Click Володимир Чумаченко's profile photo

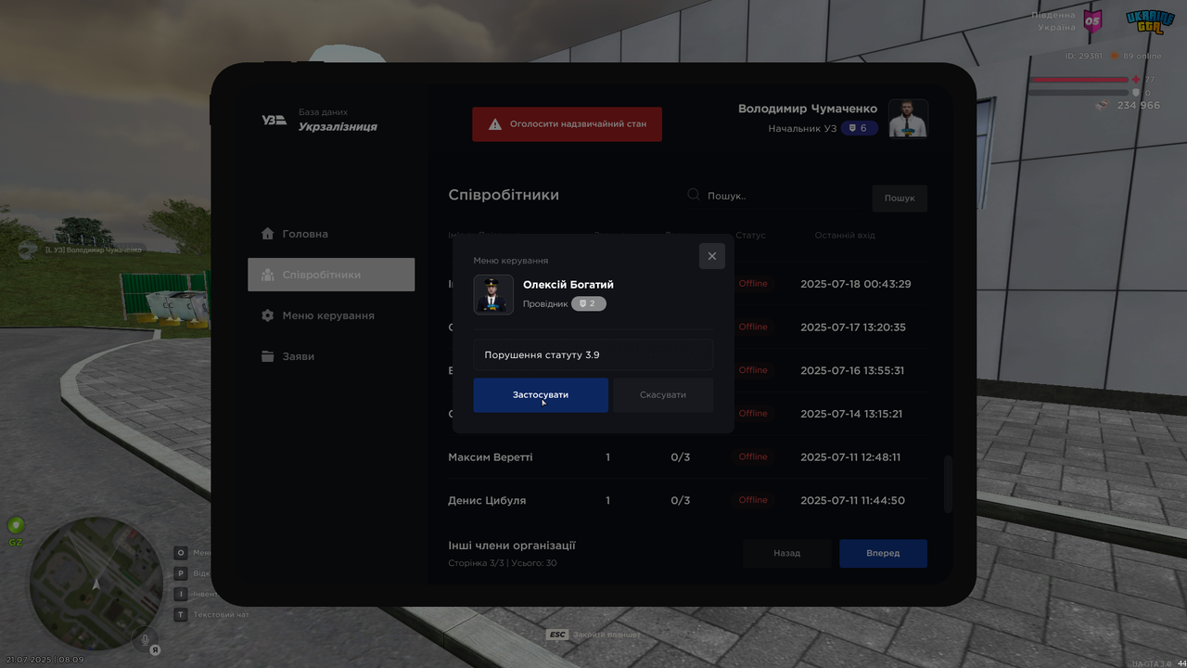(x=908, y=118)
